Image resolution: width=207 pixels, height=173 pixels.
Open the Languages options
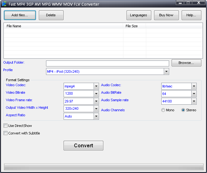(139, 15)
